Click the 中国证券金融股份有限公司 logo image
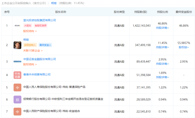Image resolution: width=195 pixels, height=118 pixels. 17,62
